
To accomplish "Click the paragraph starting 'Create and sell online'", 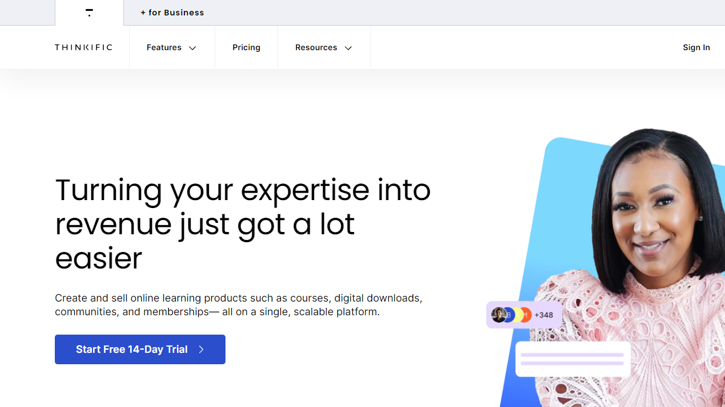I will point(239,305).
